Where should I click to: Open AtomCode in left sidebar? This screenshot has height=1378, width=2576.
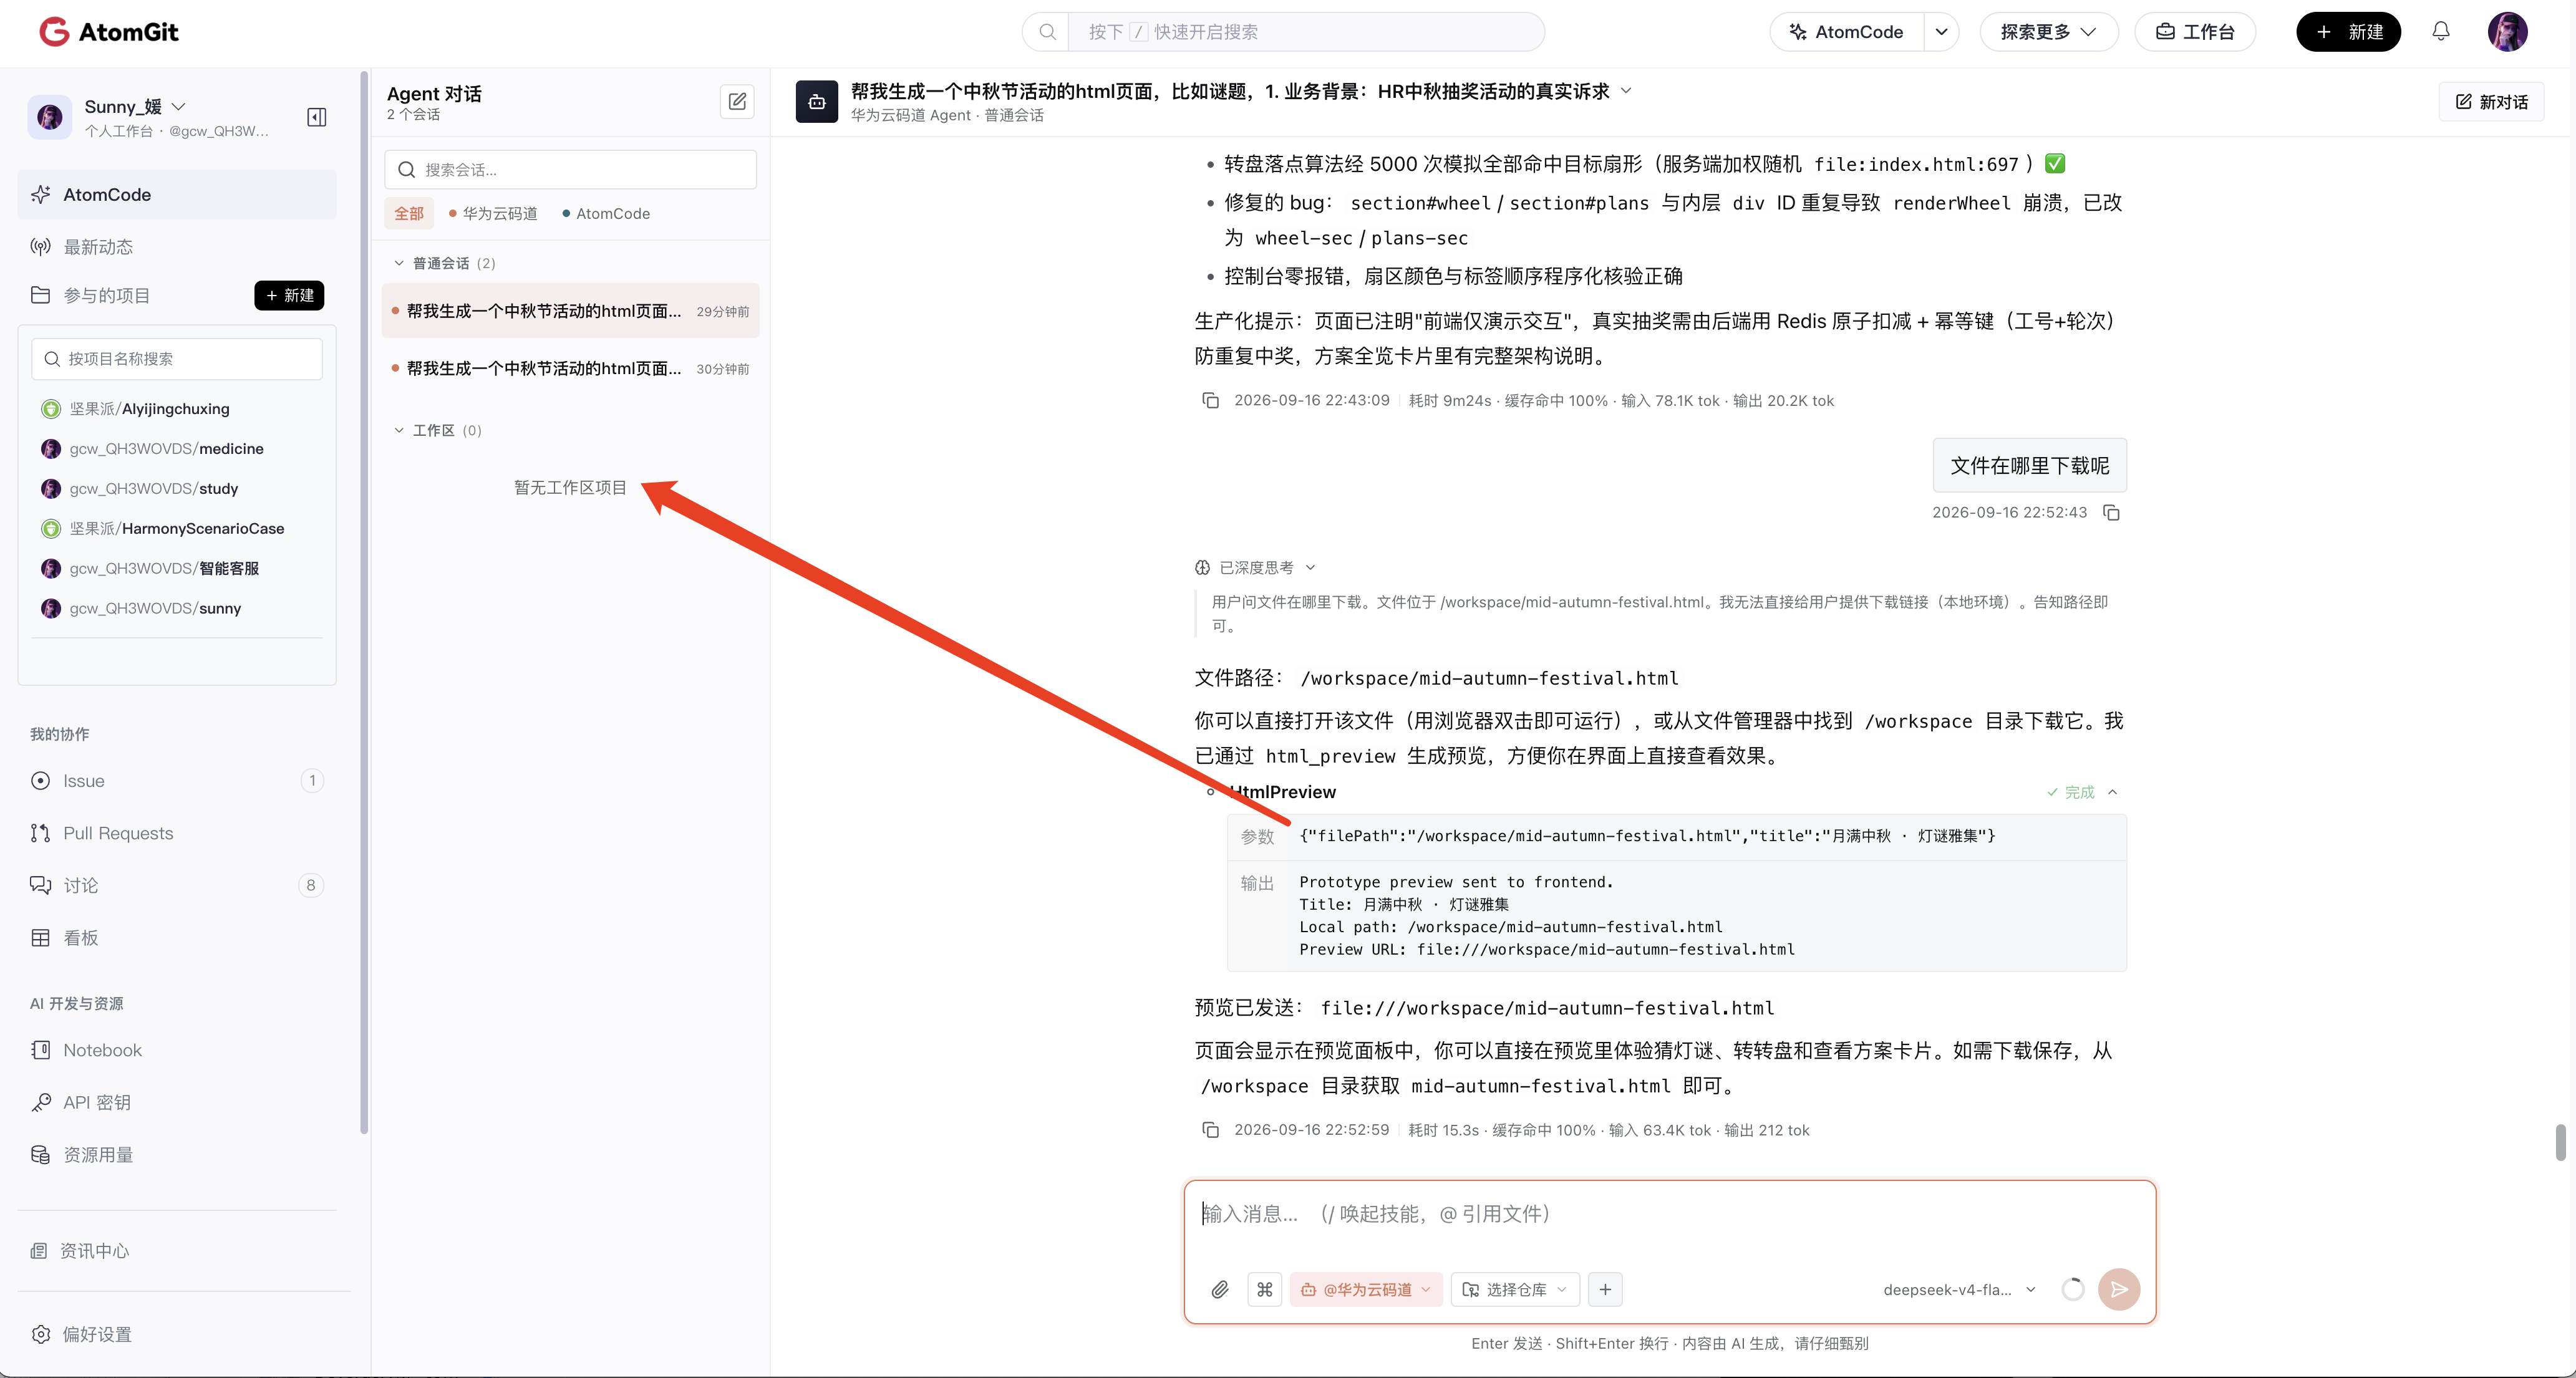coord(177,194)
